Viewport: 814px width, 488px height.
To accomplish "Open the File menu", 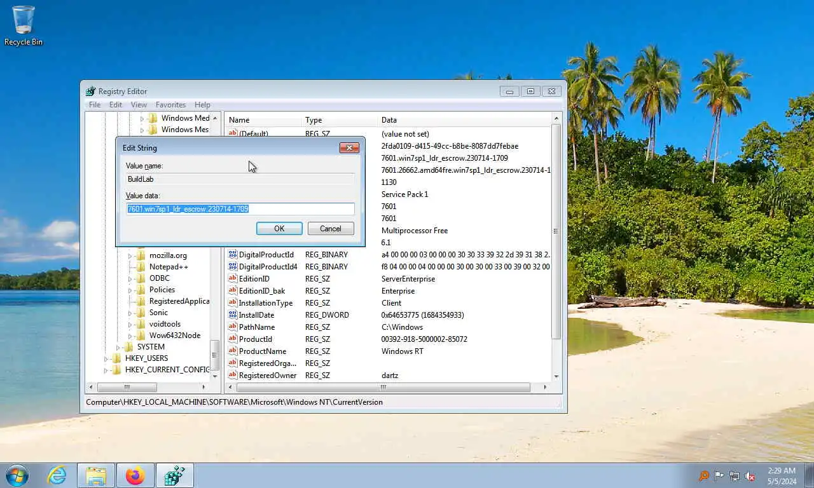I will [x=95, y=105].
